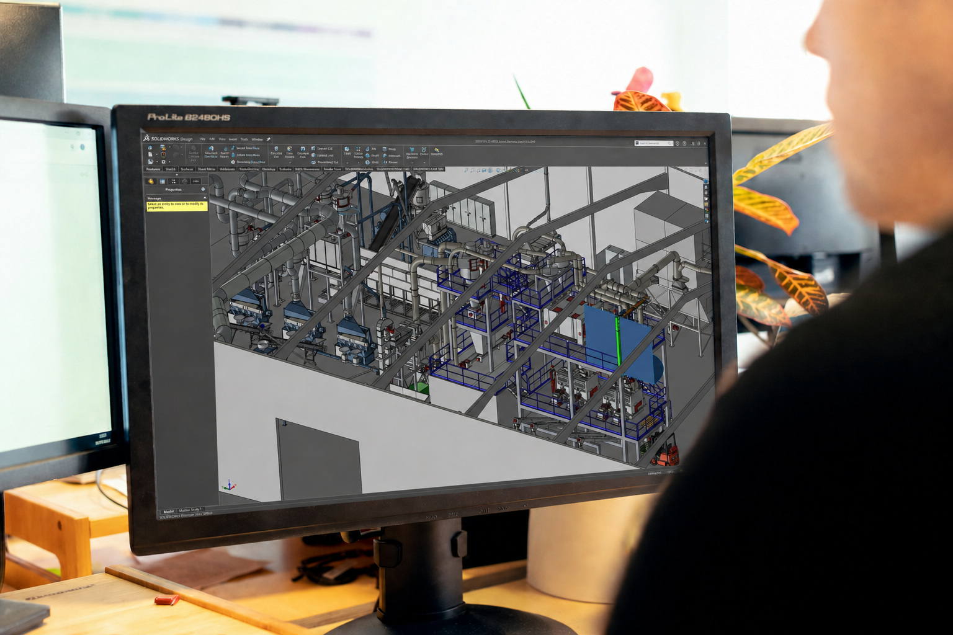Select the Wrap tool
Screen dimensions: 953x635
(x=389, y=149)
